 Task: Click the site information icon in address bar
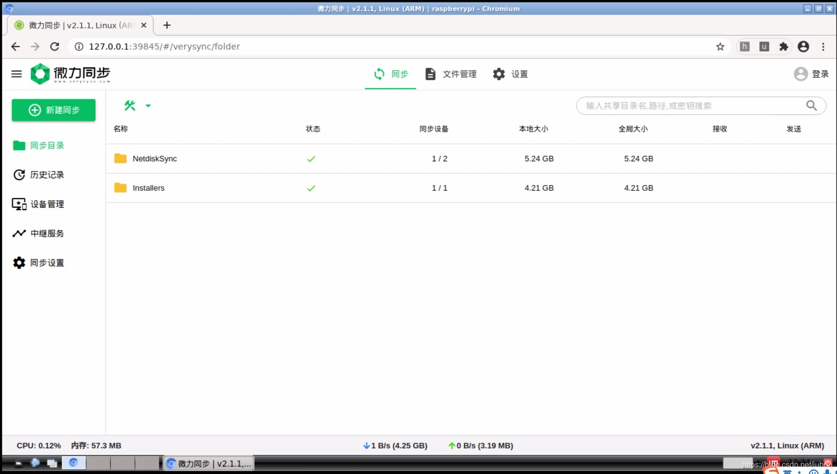pyautogui.click(x=79, y=46)
